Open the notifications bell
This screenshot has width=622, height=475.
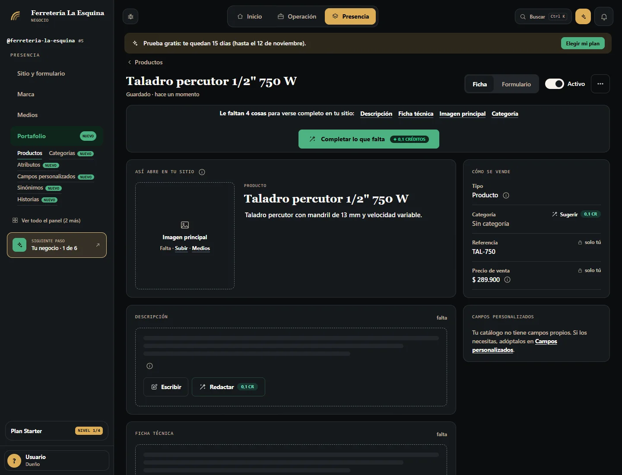click(x=604, y=16)
